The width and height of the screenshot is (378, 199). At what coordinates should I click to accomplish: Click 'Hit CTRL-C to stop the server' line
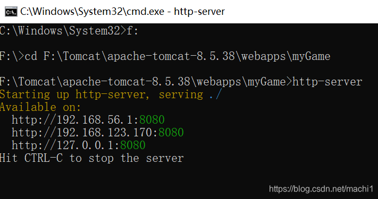pos(92,158)
